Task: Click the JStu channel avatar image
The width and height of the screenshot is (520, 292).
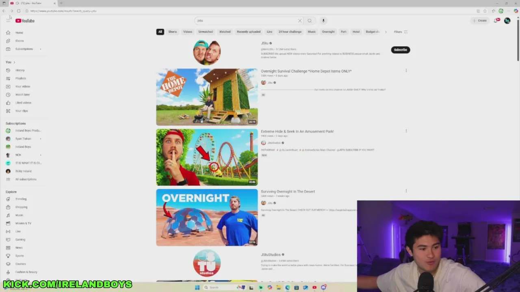Action: point(207,52)
